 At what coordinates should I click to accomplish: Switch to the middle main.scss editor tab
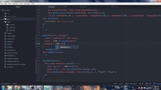(83, 7)
